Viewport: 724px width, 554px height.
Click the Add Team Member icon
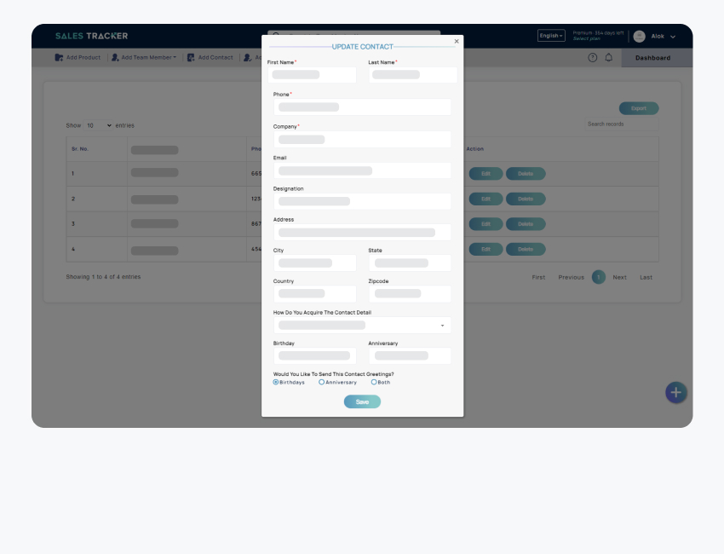(115, 58)
